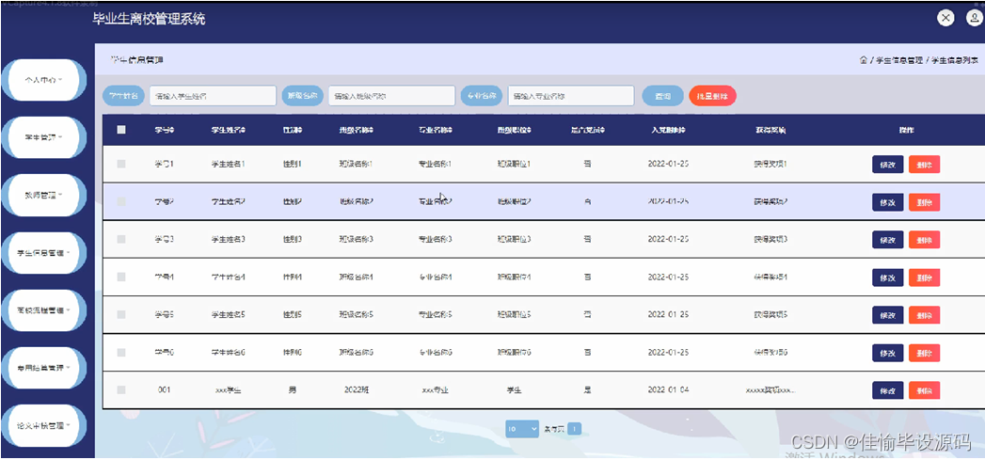
Task: Click 删除 for the 001 row
Action: click(924, 390)
